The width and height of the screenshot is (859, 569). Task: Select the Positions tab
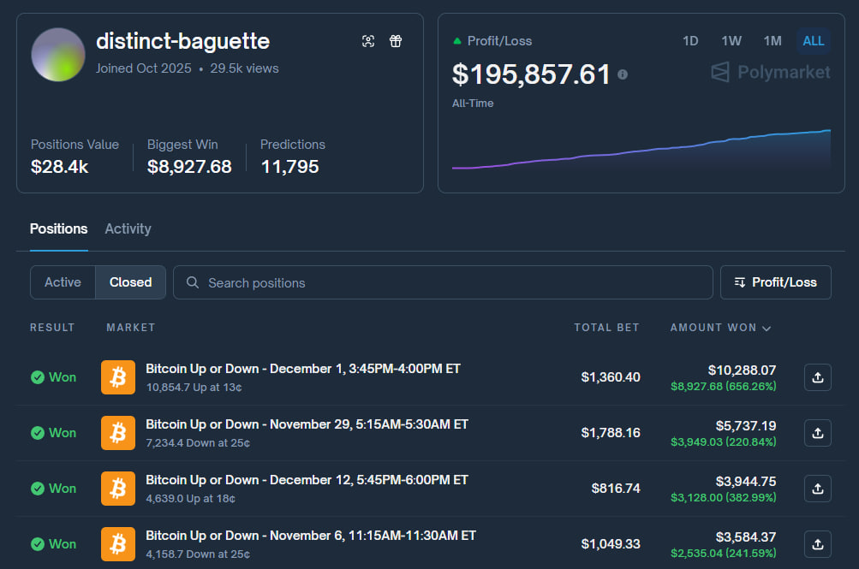[58, 228]
